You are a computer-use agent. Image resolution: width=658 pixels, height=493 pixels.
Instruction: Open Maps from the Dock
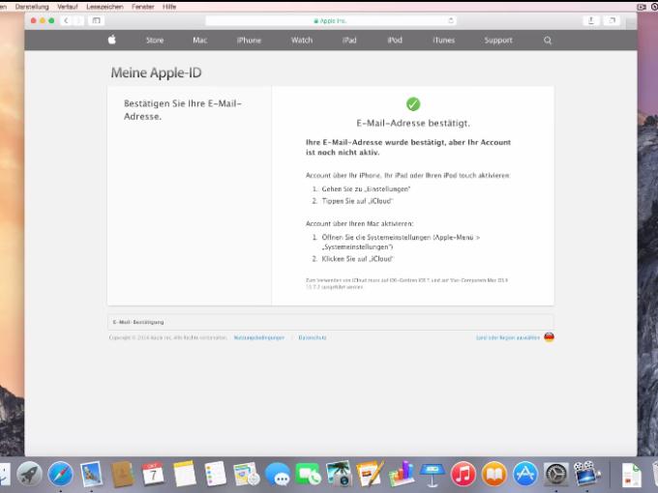pyautogui.click(x=247, y=474)
